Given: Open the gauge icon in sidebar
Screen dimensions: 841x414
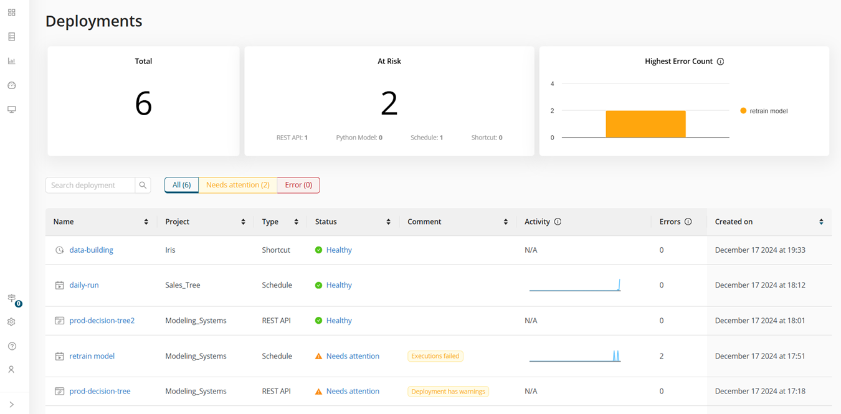Looking at the screenshot, I should point(12,85).
